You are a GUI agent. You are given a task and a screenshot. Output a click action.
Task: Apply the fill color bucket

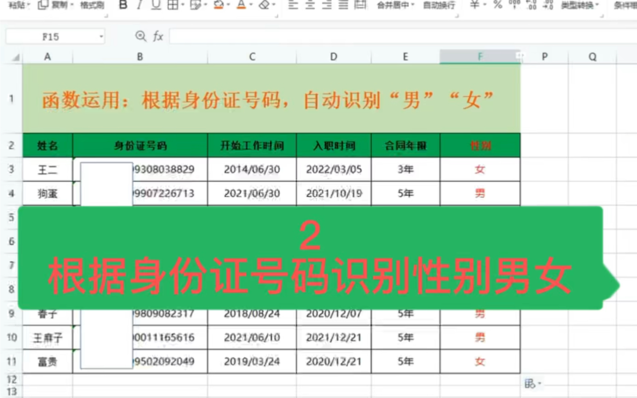coord(219,5)
